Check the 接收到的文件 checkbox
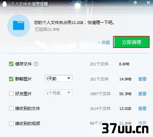 tap(11, 109)
